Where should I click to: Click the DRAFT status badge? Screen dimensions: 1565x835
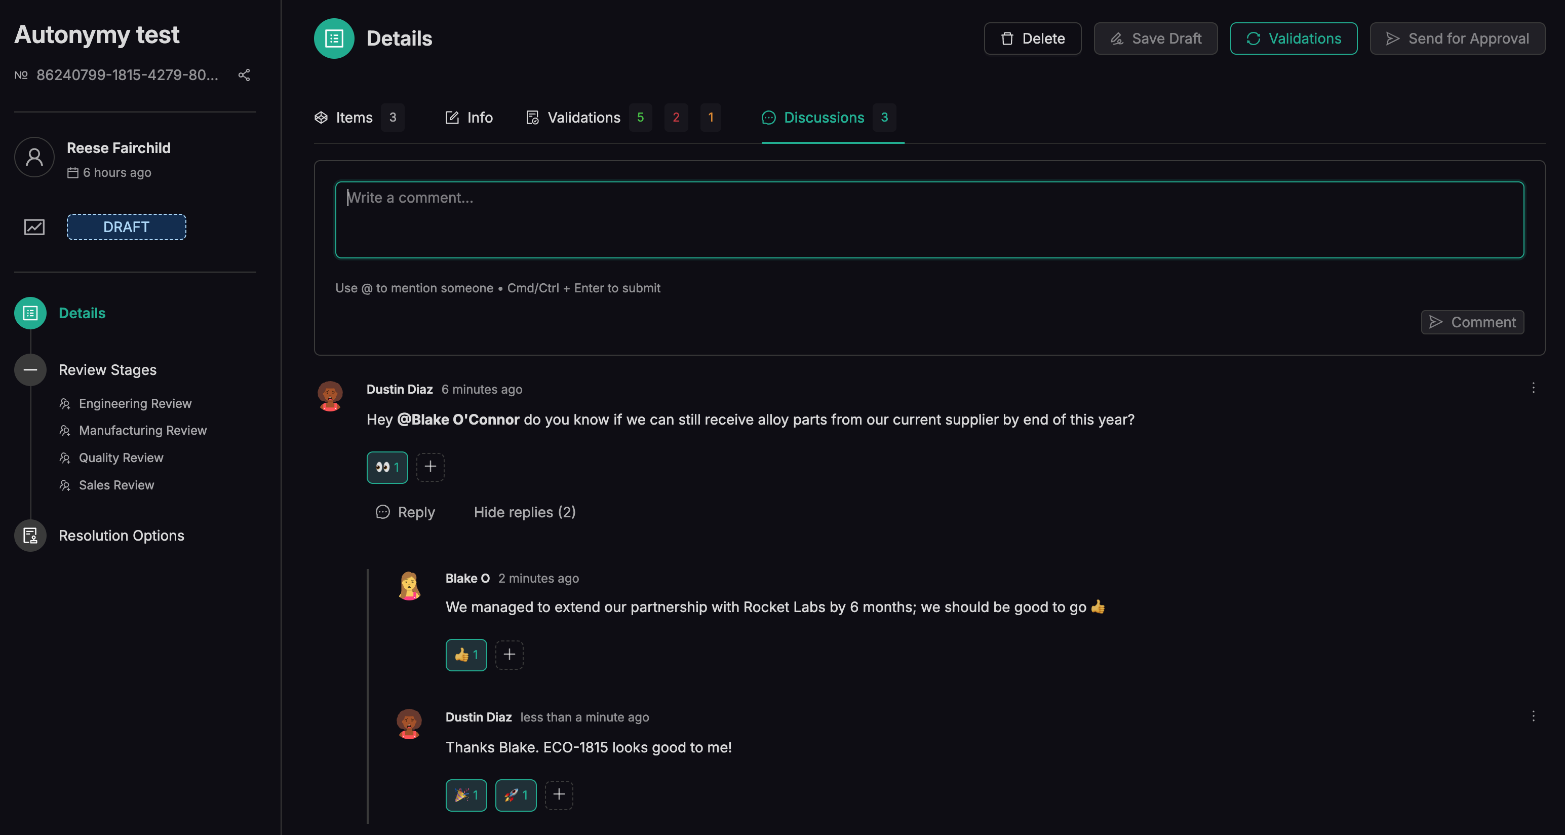(127, 227)
